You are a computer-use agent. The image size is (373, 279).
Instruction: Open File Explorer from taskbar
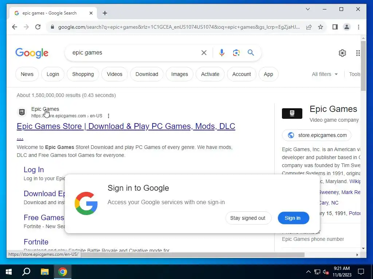[x=44, y=272]
